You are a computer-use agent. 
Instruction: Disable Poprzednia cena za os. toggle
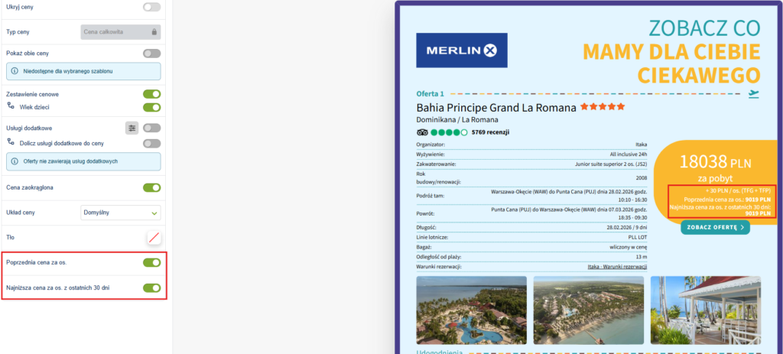152,262
